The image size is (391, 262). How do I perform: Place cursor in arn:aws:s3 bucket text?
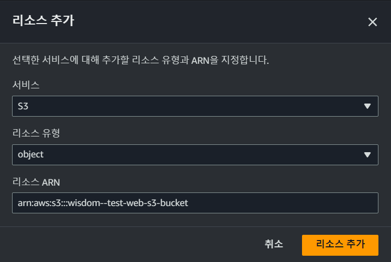coord(103,203)
